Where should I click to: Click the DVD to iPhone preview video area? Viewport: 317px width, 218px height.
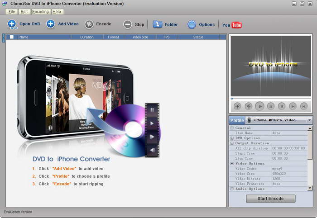click(x=271, y=66)
